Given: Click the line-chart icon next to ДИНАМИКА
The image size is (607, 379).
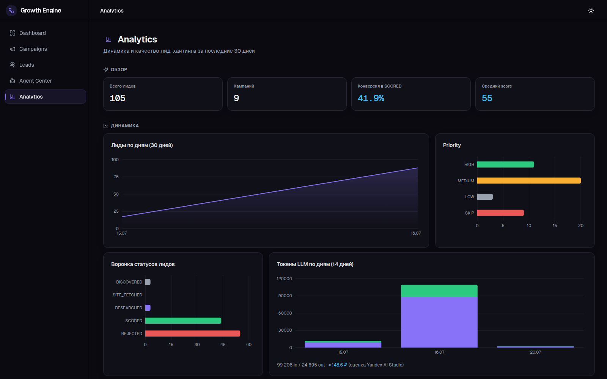Looking at the screenshot, I should 106,126.
